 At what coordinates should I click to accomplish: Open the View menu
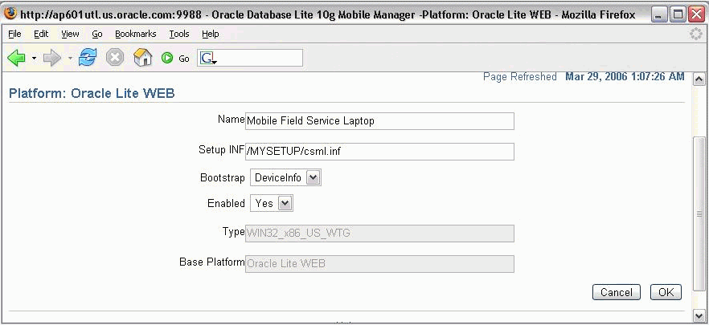pos(70,34)
